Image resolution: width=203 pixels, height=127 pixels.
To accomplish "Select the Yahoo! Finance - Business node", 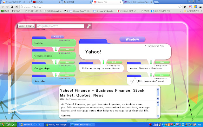I will pyautogui.click(x=149, y=68).
